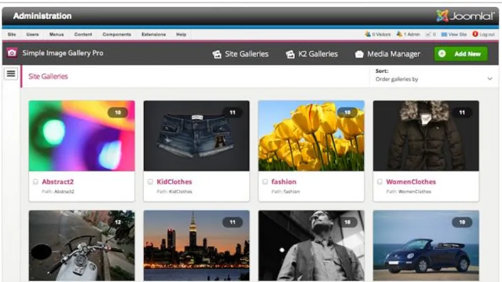Open the Abstract2 gallery title link
The height and width of the screenshot is (282, 502).
[x=58, y=182]
